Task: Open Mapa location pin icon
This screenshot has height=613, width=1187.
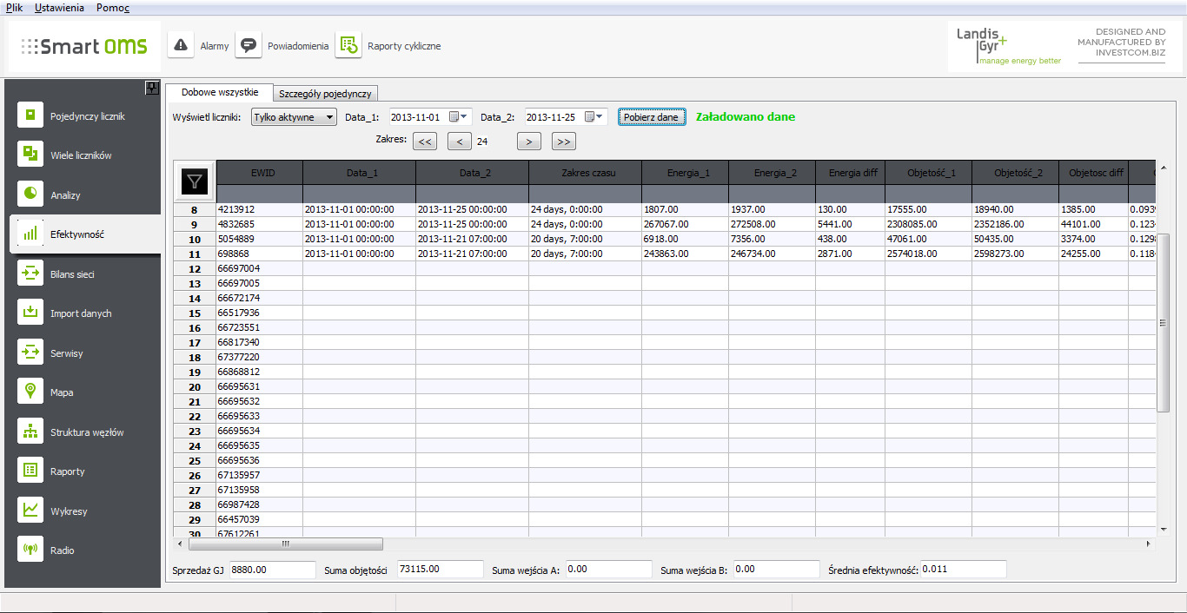Action: coord(30,392)
